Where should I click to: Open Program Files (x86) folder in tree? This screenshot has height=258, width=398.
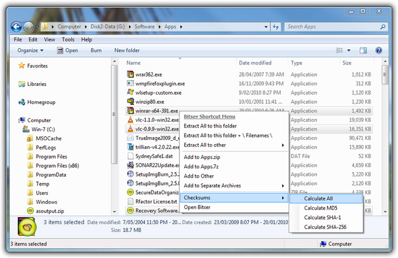(57, 166)
